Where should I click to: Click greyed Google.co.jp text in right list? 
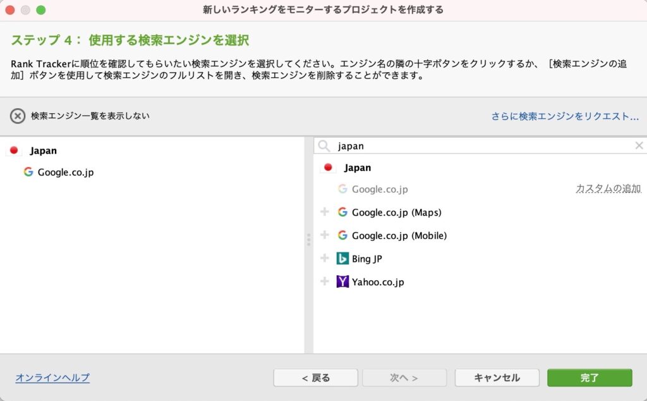coord(380,189)
